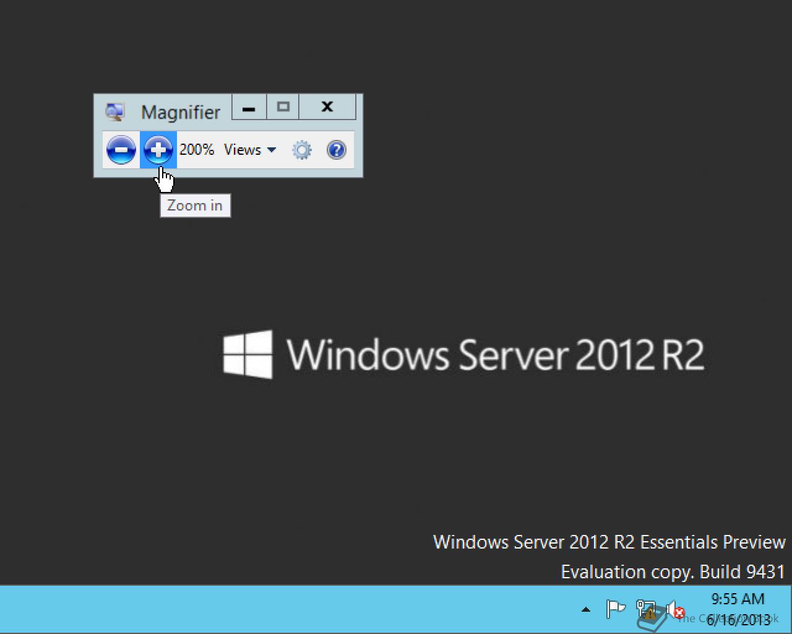
Task: Maximize the Magnifier window
Action: coord(283,108)
